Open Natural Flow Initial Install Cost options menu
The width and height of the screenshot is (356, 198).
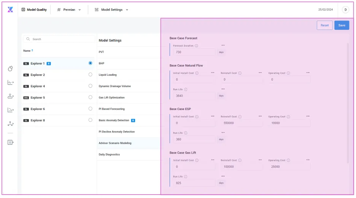coord(213,73)
